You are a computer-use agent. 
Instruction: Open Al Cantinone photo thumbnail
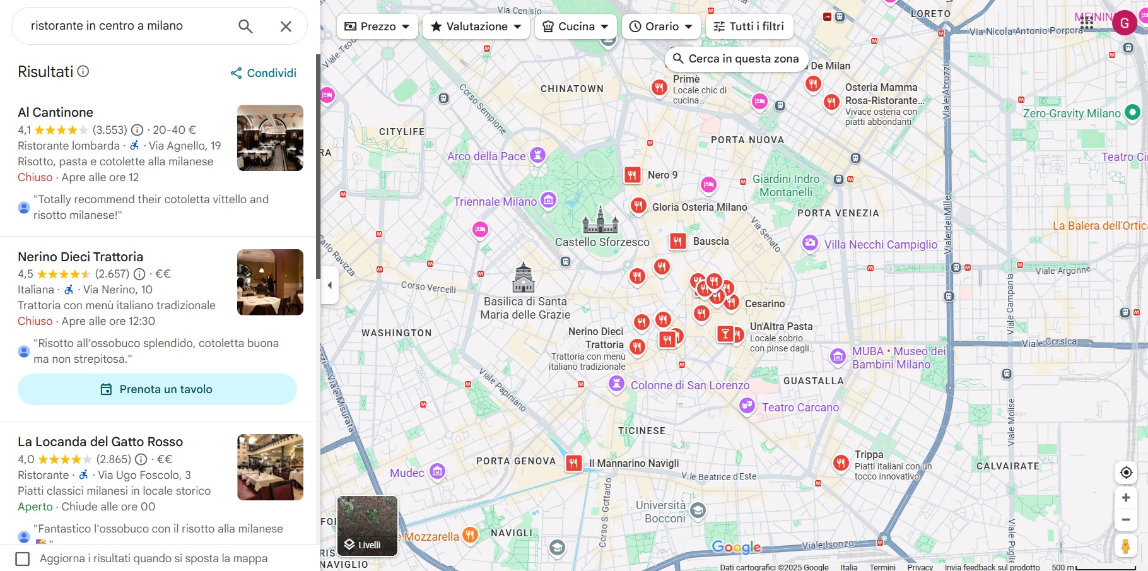(270, 138)
